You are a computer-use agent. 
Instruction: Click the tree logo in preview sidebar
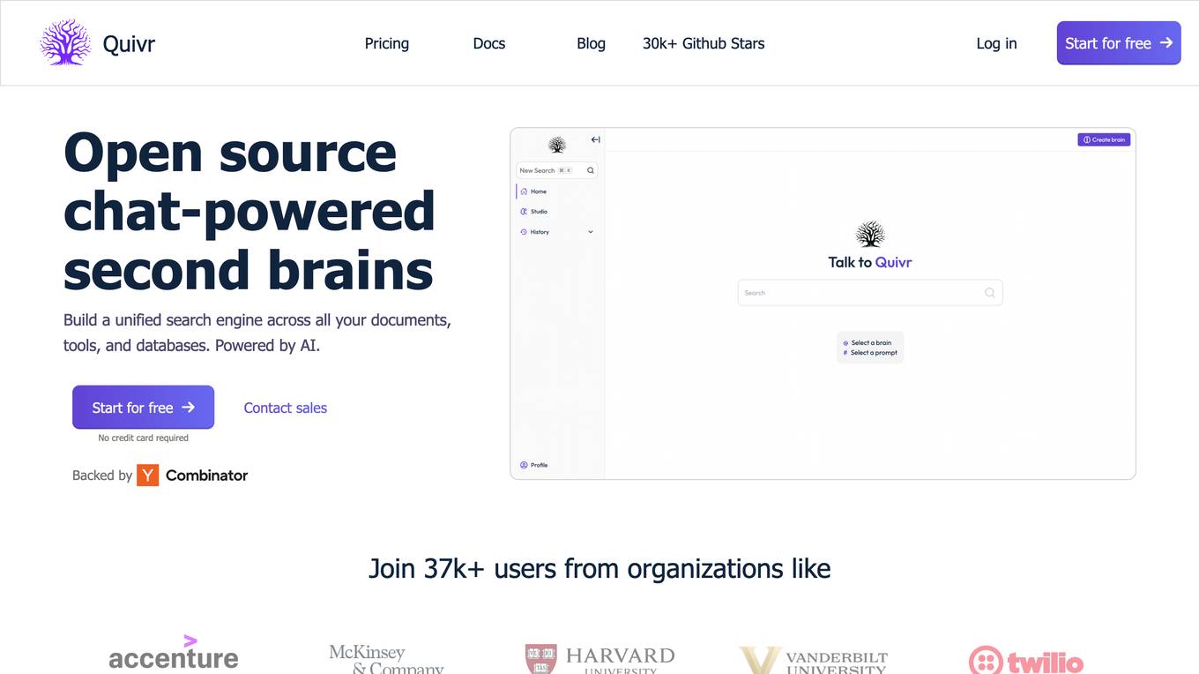pyautogui.click(x=556, y=145)
